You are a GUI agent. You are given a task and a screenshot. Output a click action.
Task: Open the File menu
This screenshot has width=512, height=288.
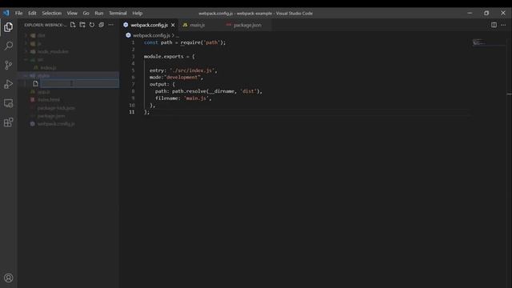point(19,14)
